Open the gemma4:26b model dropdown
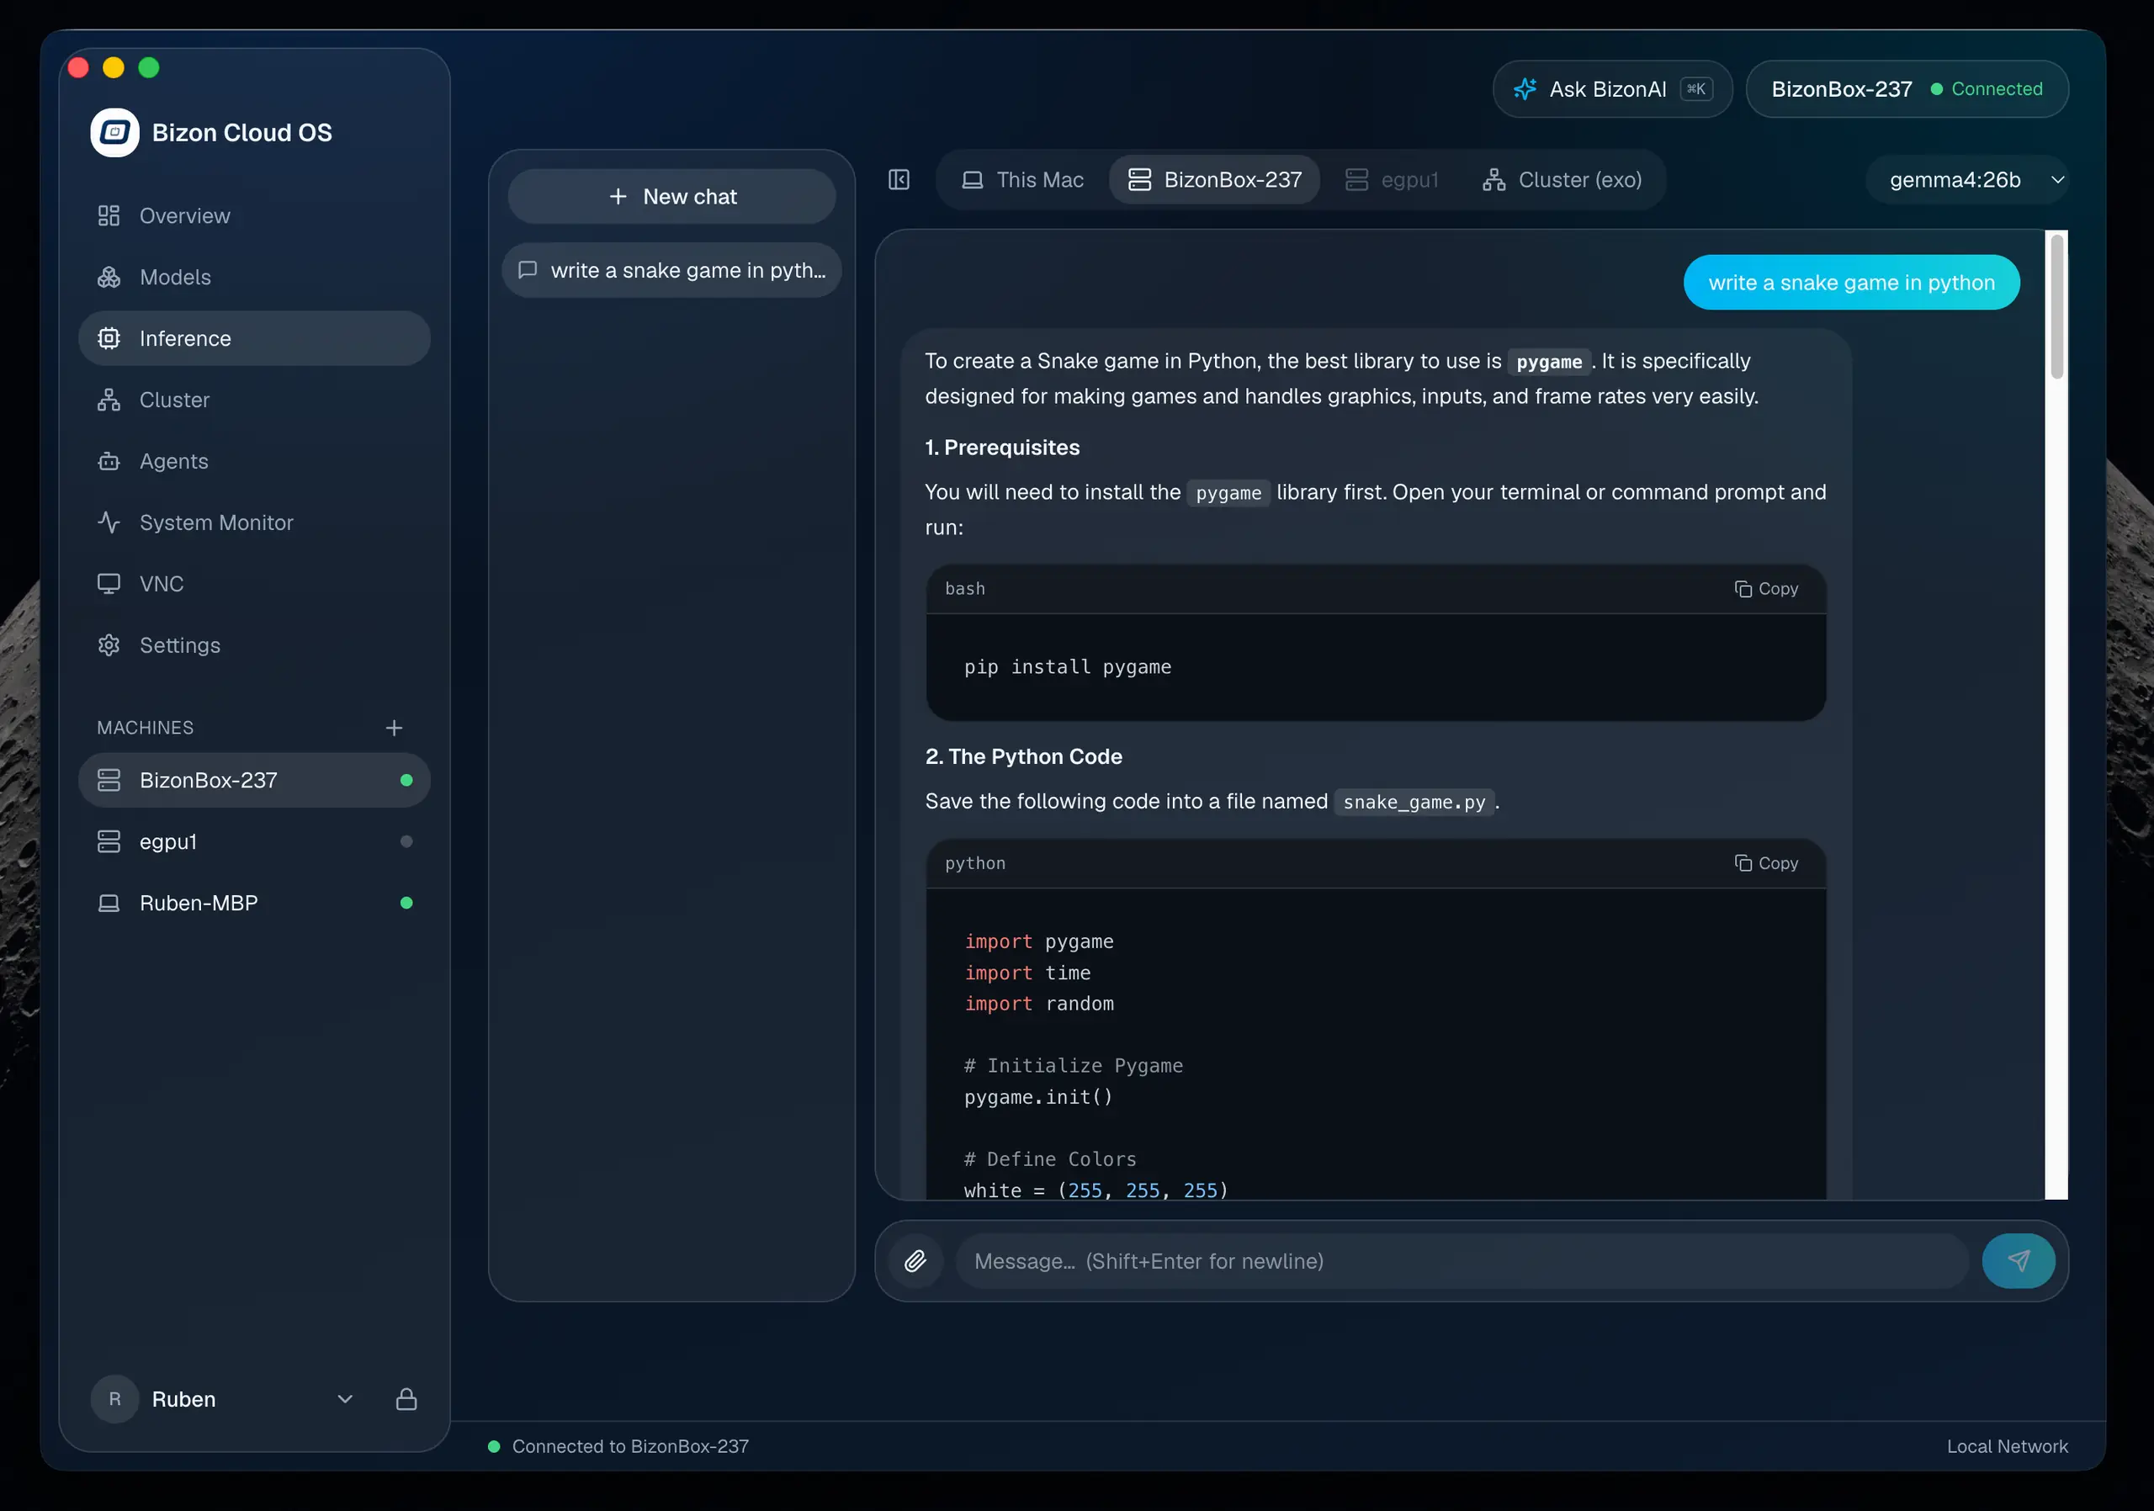Screen dimensions: 2154x1511 pyautogui.click(x=1967, y=179)
